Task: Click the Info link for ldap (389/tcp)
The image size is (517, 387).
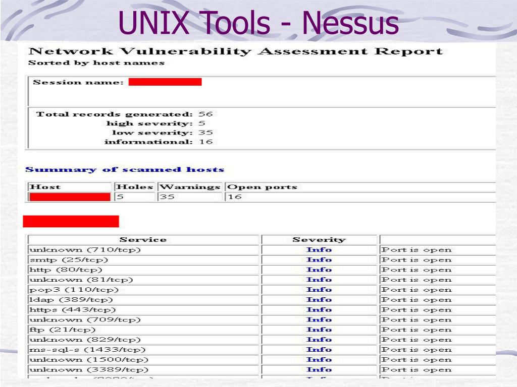Action: tap(319, 300)
